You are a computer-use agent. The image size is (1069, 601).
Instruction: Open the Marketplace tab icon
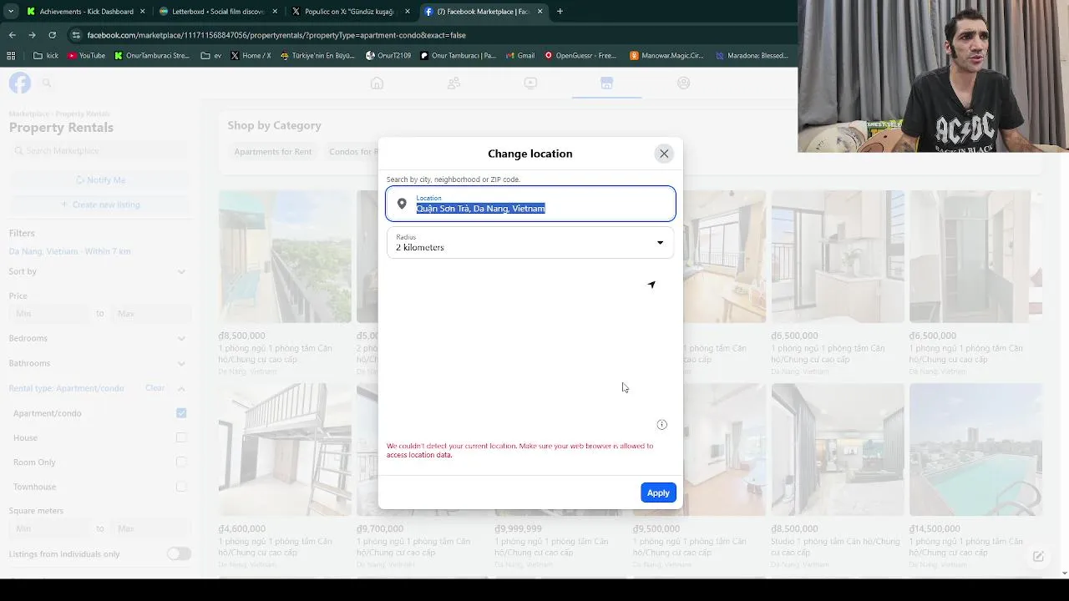pos(606,83)
